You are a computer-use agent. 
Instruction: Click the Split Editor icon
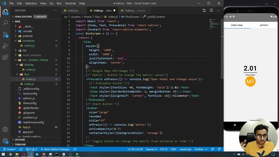[211, 10]
